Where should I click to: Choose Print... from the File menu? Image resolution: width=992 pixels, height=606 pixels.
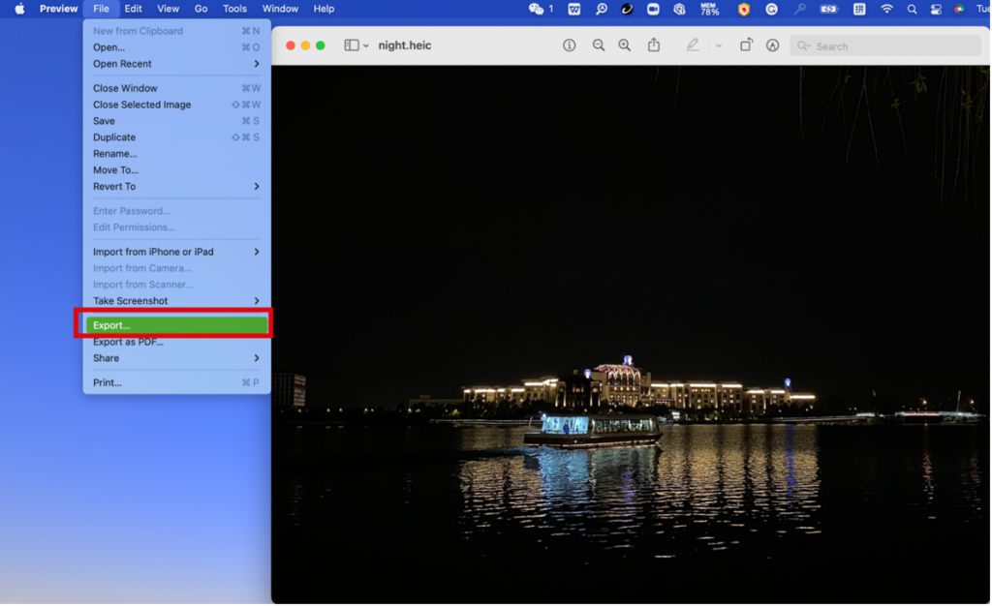(x=108, y=382)
